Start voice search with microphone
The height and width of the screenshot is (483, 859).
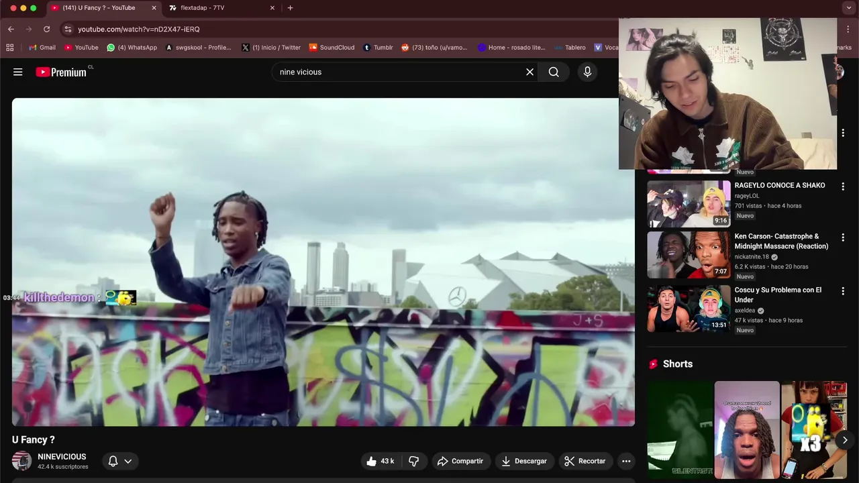(587, 72)
